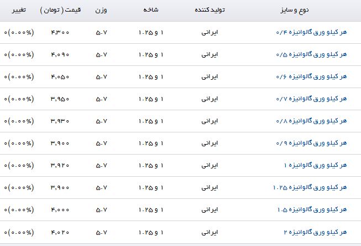This screenshot has height=246, width=361.
Task: Select the price cell ۳,۹۳۰
Action: [60, 121]
